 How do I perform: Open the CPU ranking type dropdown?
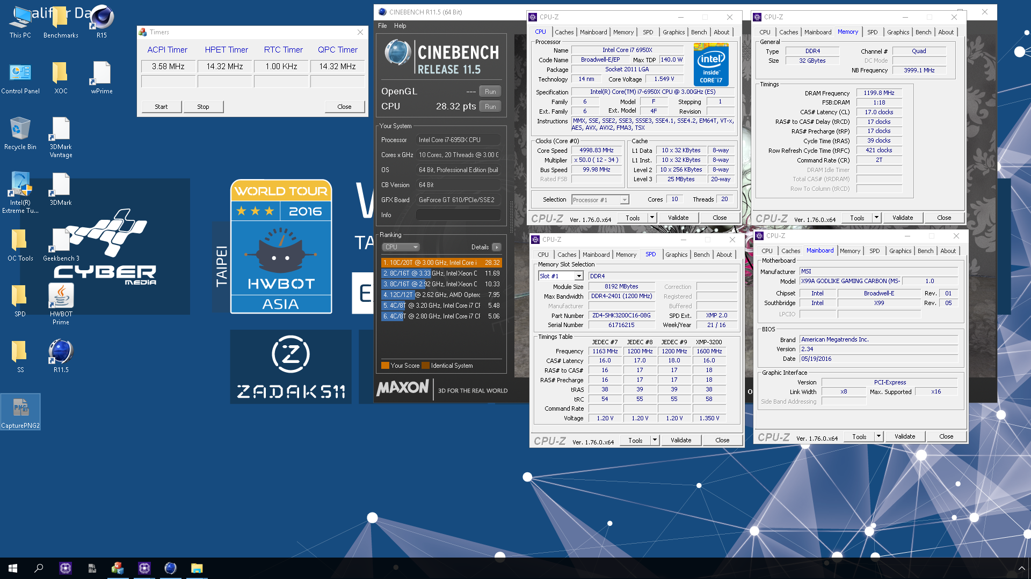pyautogui.click(x=401, y=247)
